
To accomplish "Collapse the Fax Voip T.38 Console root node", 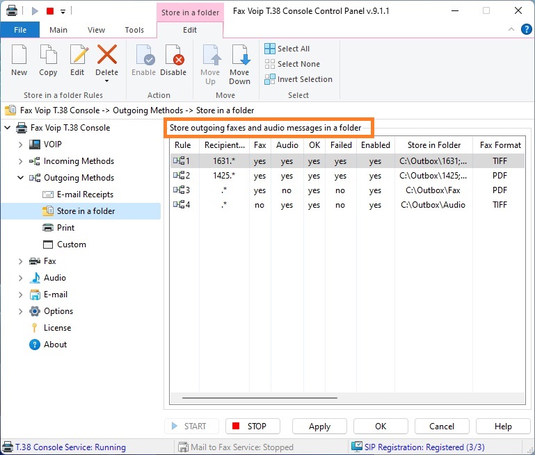I will tap(8, 128).
